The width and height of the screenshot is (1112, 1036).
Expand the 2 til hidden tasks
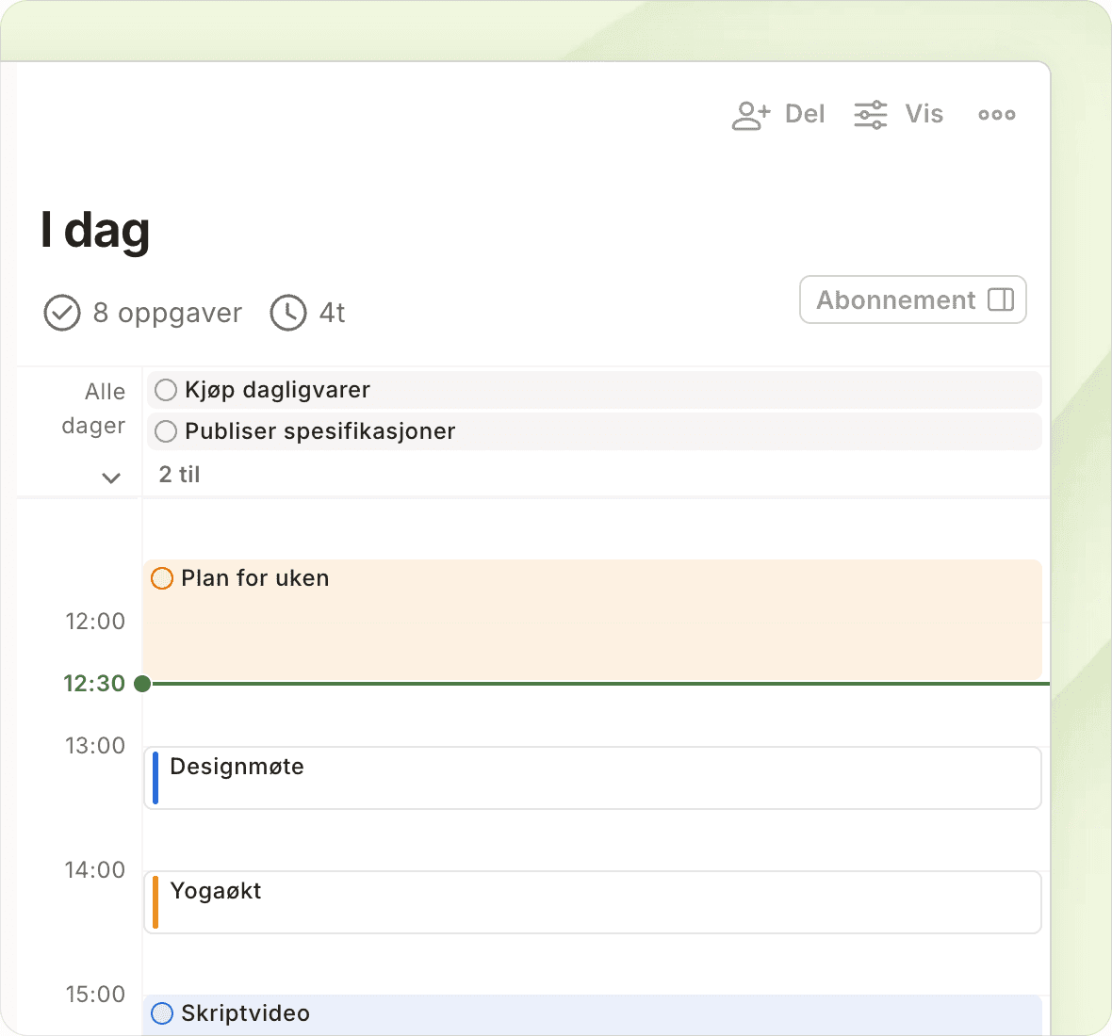(x=179, y=475)
